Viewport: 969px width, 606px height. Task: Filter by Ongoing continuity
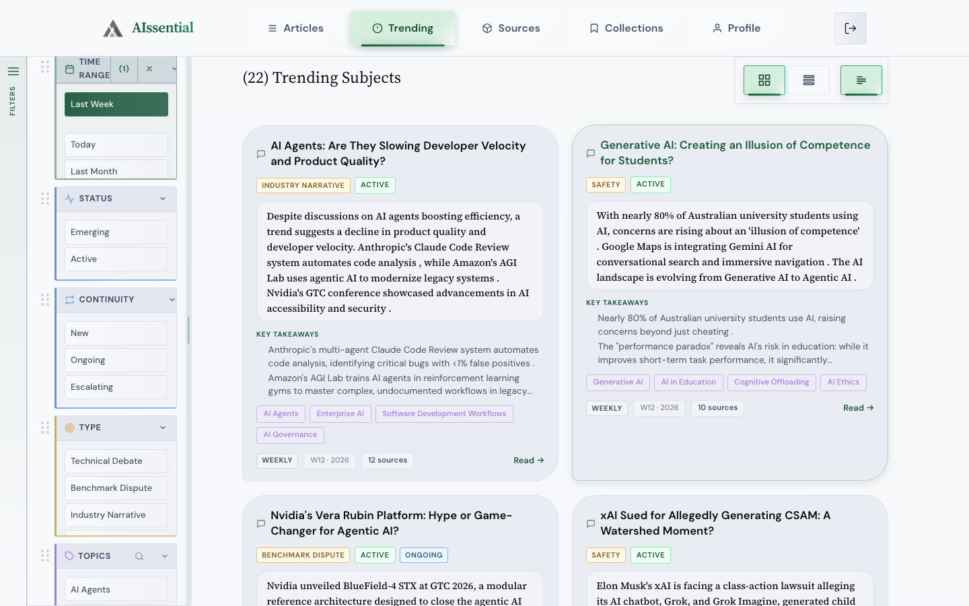(x=116, y=360)
